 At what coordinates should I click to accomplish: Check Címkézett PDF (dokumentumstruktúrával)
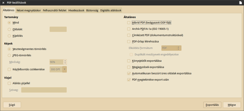click(x=128, y=35)
